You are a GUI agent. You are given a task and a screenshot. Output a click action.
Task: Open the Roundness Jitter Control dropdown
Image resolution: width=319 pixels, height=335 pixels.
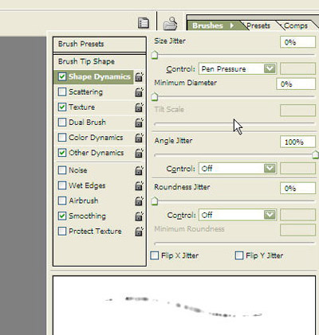[238, 215]
